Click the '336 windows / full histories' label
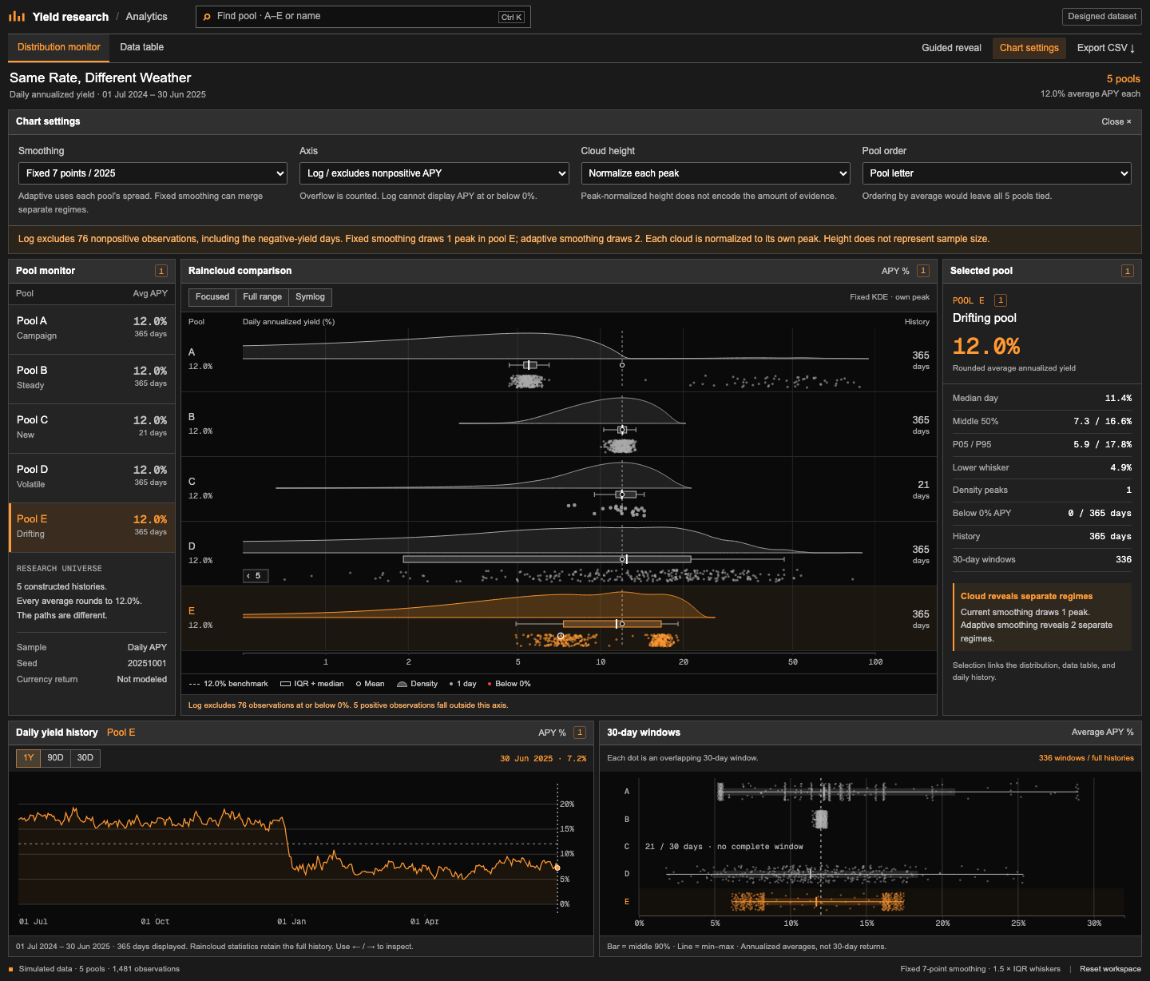The width and height of the screenshot is (1150, 981). (x=1086, y=758)
